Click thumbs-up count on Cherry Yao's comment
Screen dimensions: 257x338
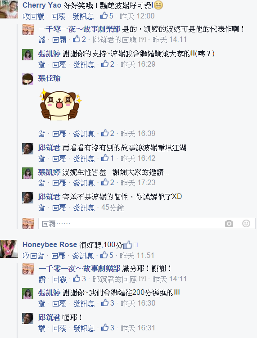coord(107,16)
